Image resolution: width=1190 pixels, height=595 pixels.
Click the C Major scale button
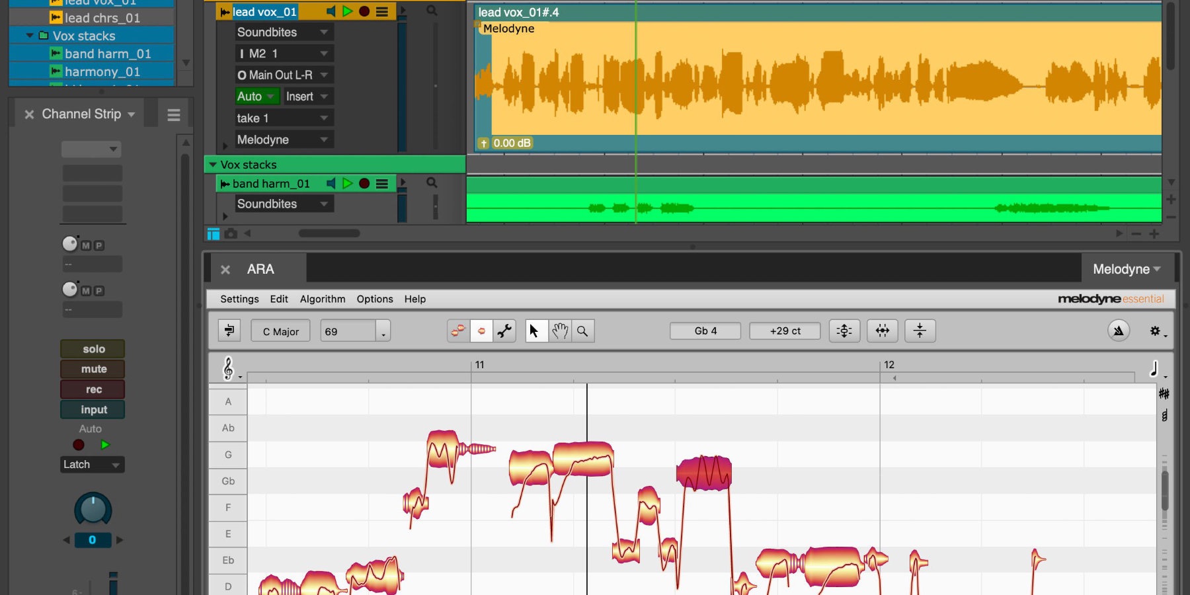point(281,331)
